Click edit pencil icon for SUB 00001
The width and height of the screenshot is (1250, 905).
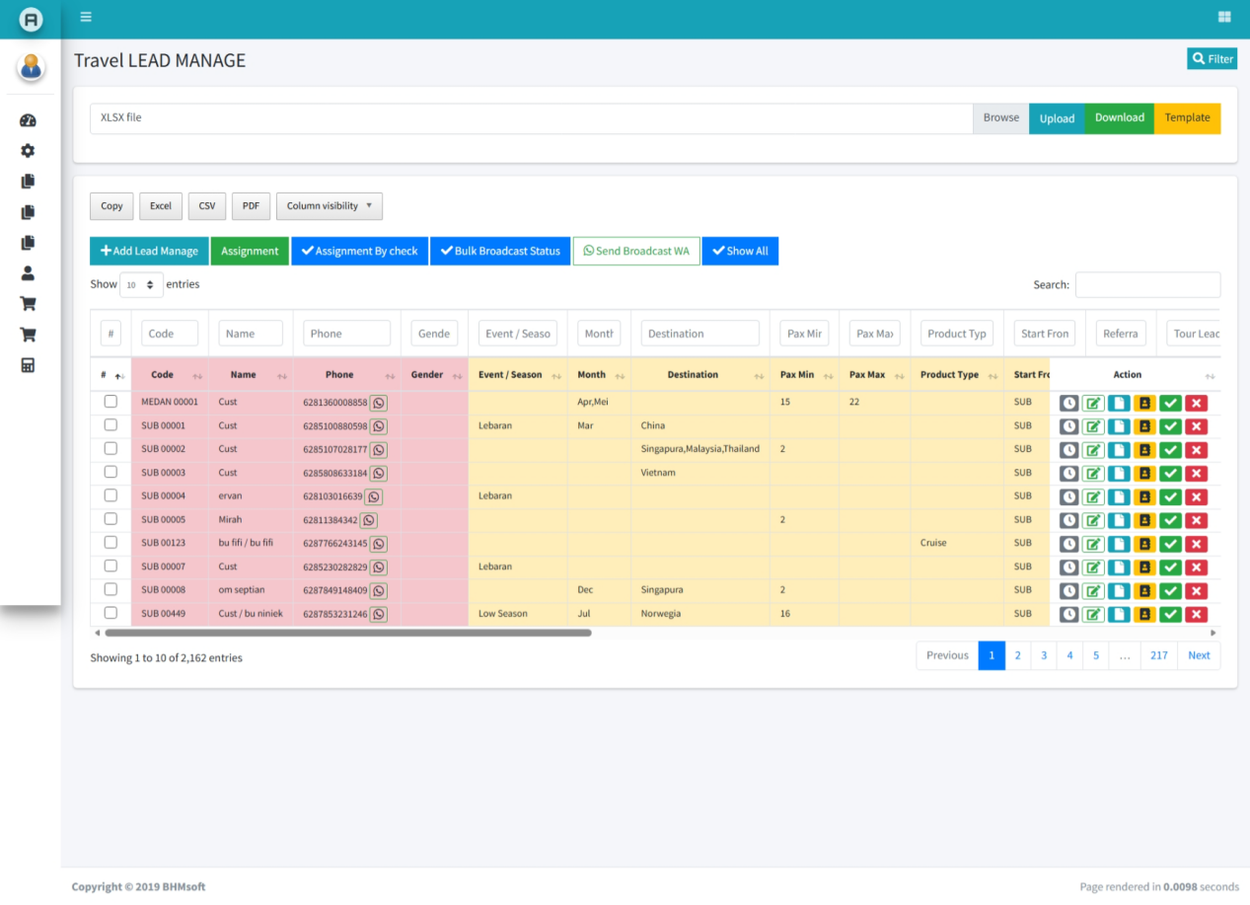point(1093,426)
